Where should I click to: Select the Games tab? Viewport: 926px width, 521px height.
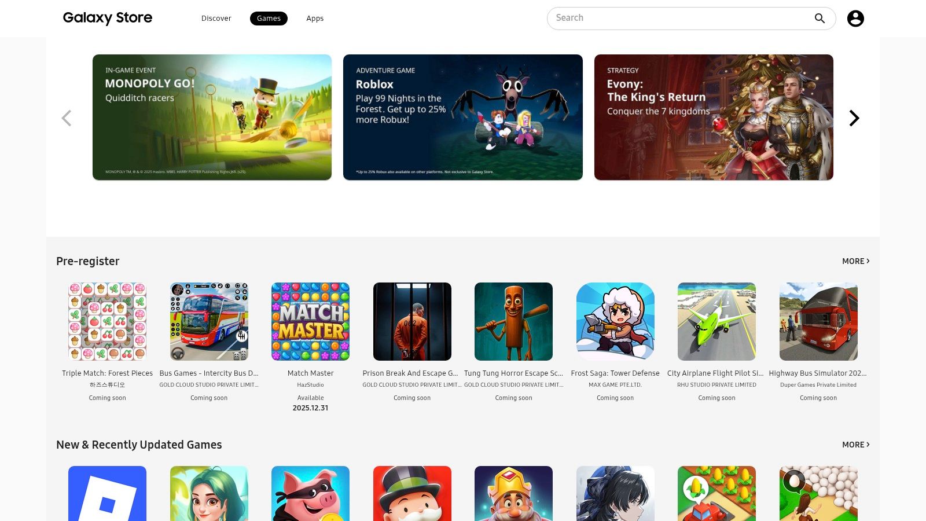pos(269,19)
